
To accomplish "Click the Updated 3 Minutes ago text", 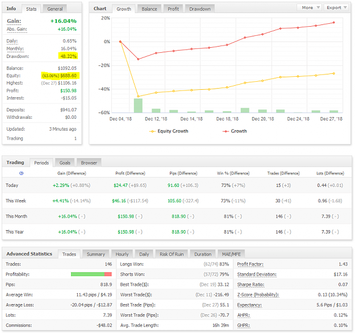I will point(62,129).
